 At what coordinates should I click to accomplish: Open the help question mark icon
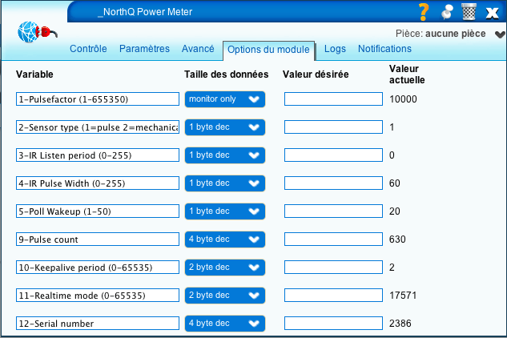(x=424, y=12)
